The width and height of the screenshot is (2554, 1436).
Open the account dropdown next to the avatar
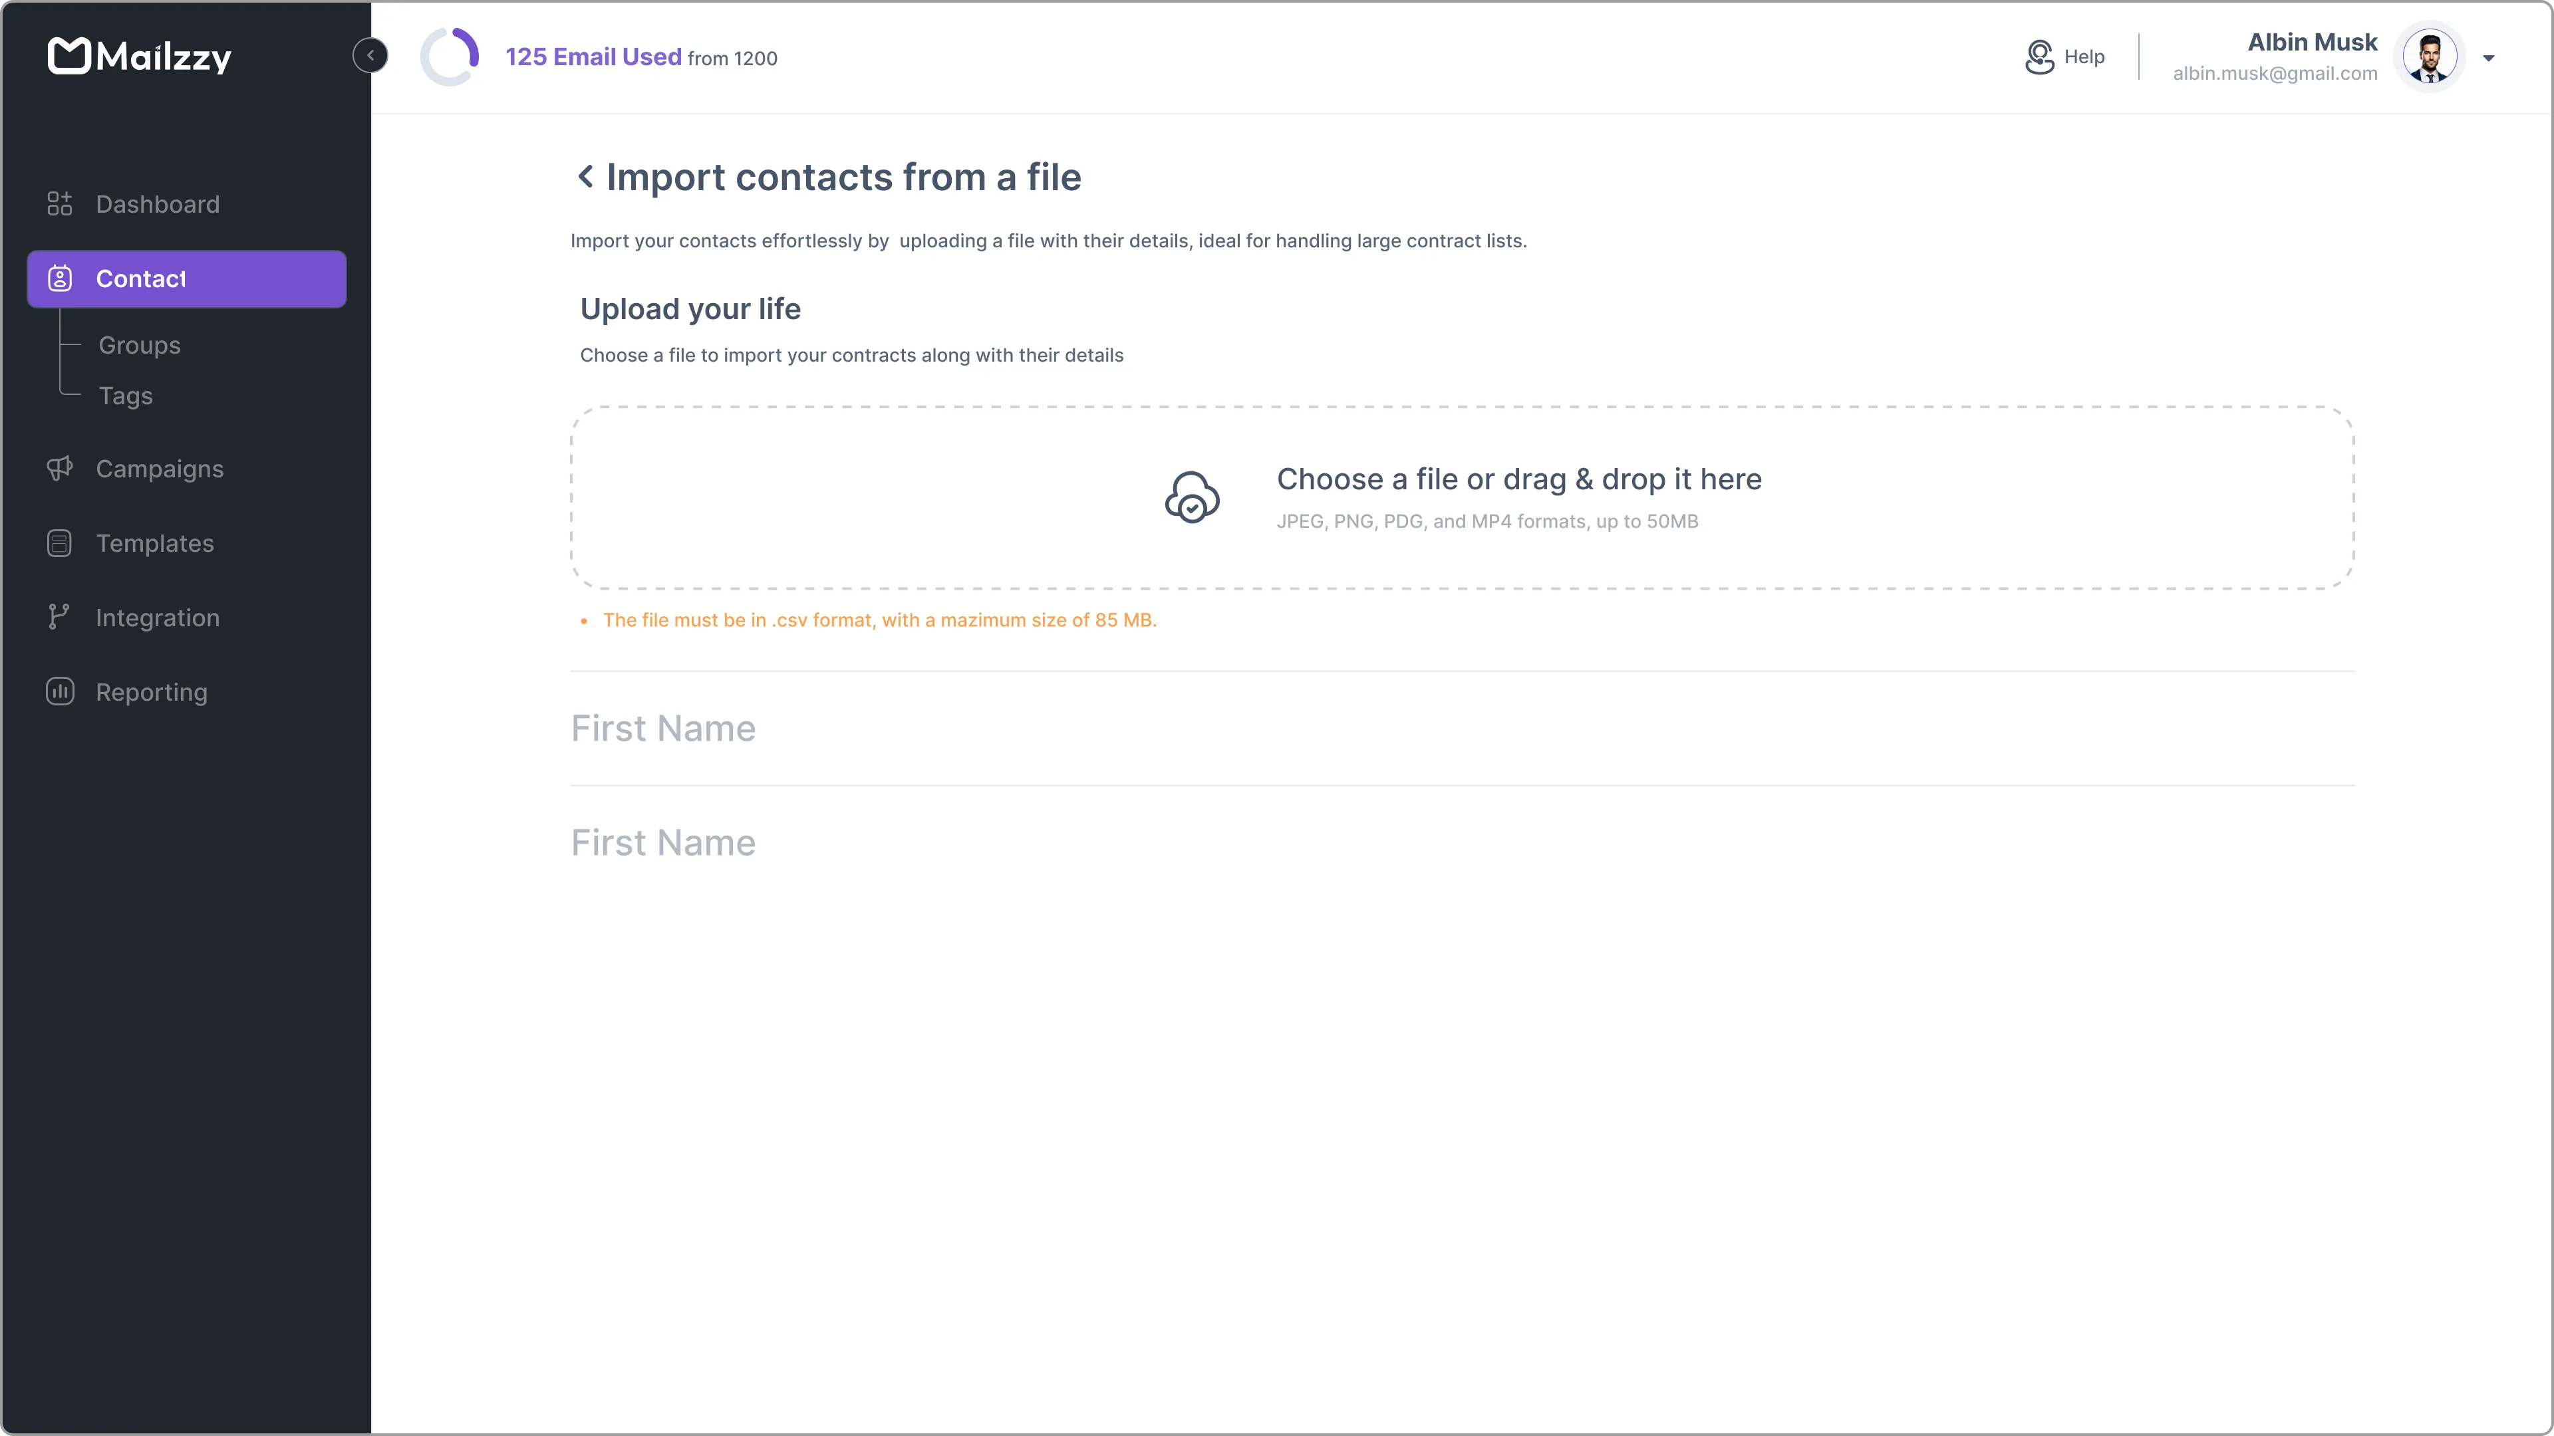[2489, 59]
